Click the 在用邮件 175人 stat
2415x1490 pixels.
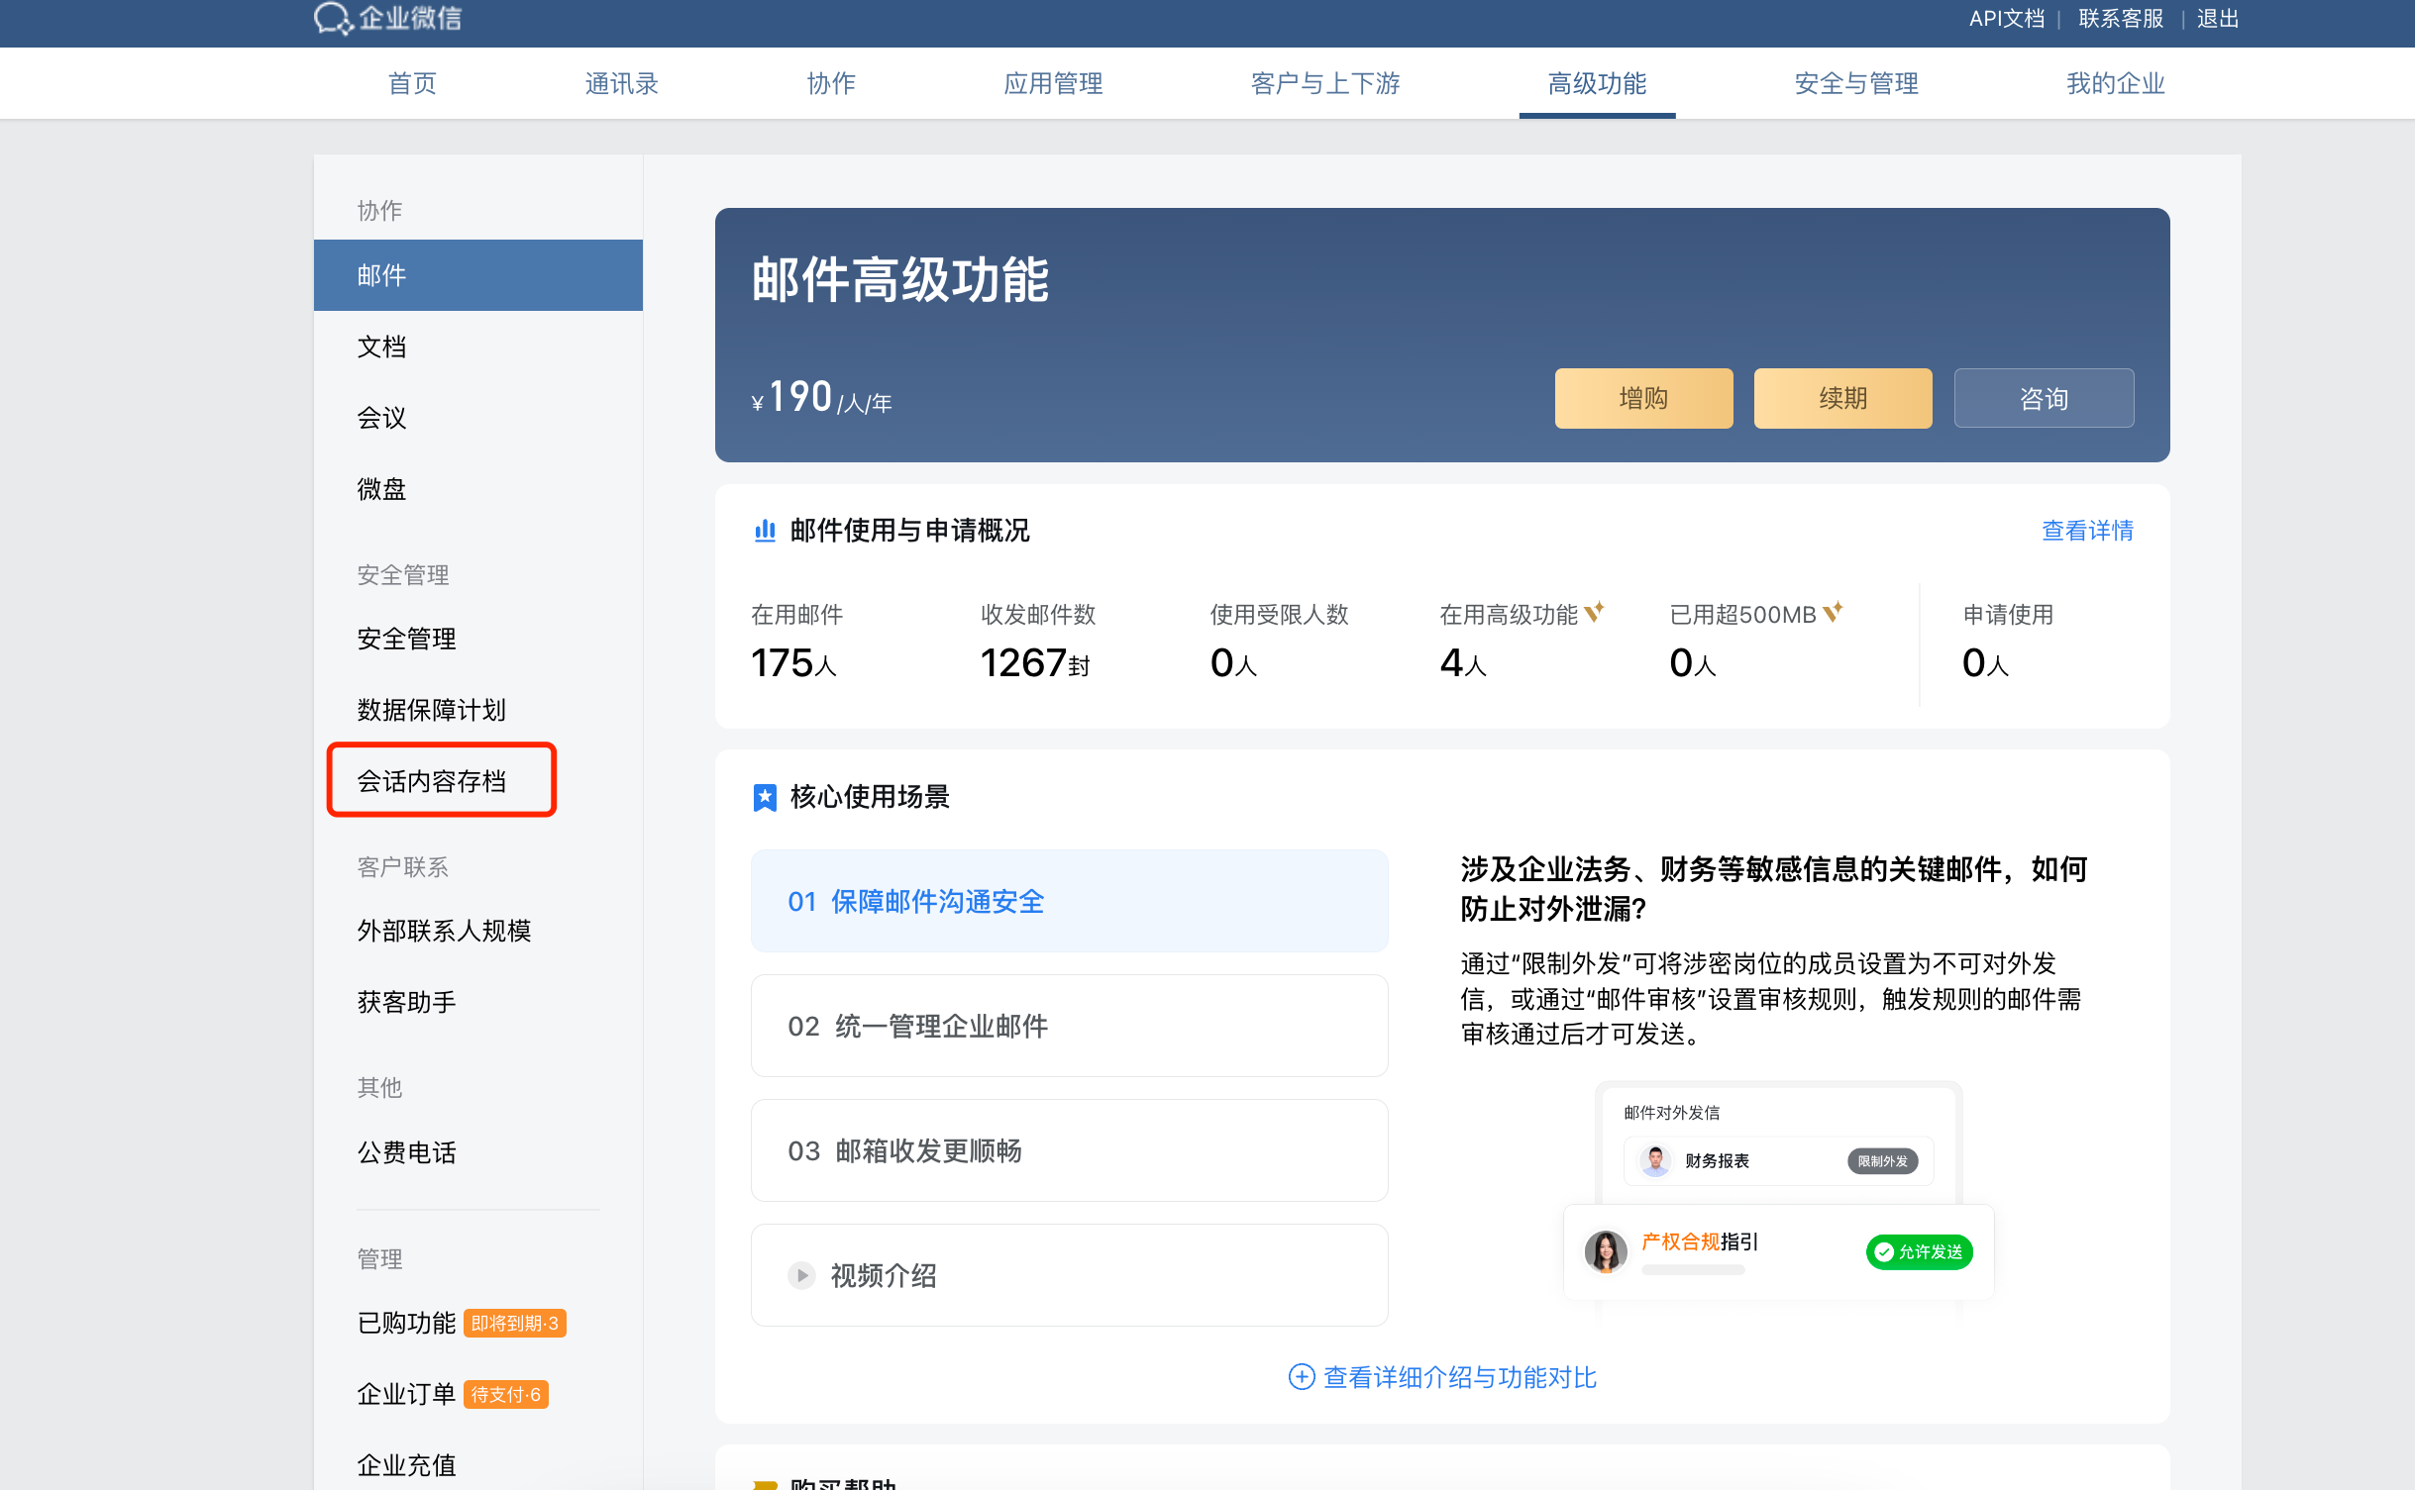point(796,643)
